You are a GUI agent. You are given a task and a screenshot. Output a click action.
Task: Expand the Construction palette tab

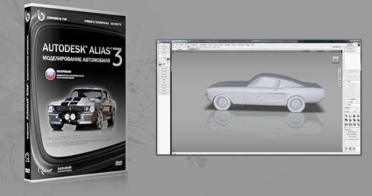(164, 85)
